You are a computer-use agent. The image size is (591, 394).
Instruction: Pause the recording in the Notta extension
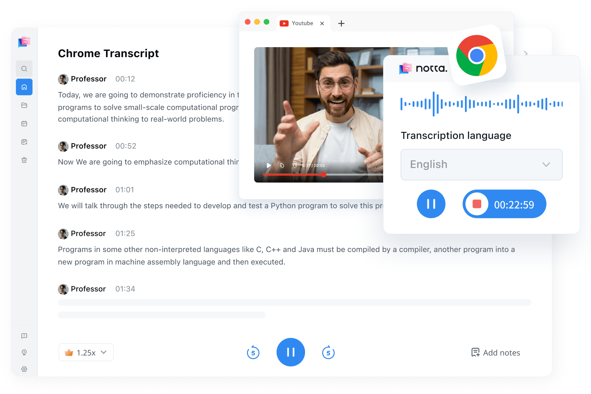click(431, 204)
